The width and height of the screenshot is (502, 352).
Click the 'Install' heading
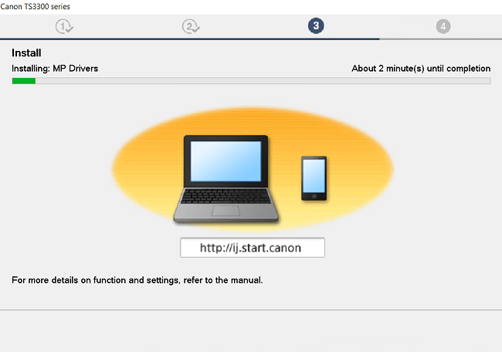[x=26, y=52]
